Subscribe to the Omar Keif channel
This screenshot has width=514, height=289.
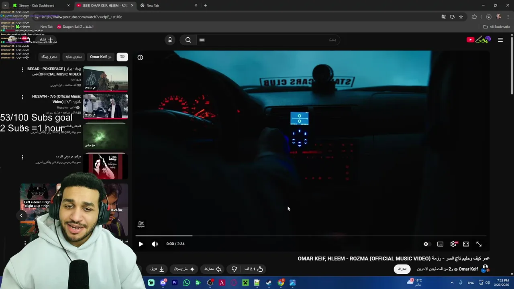point(402,269)
